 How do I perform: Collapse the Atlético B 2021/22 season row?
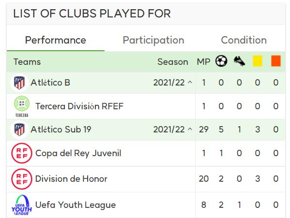point(190,82)
